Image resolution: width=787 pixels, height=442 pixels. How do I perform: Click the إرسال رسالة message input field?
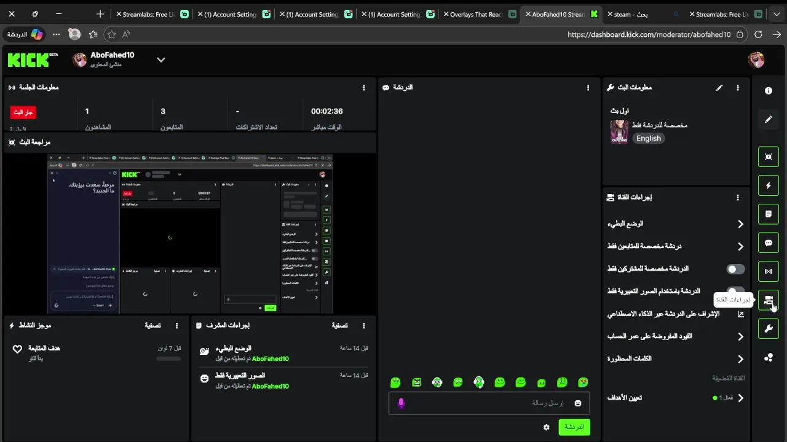pos(489,403)
